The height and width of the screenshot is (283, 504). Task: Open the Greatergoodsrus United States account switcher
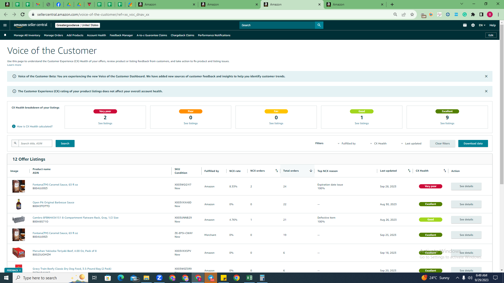coord(77,25)
